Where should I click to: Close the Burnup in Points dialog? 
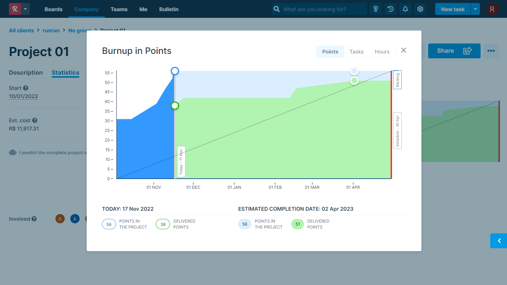tap(404, 50)
